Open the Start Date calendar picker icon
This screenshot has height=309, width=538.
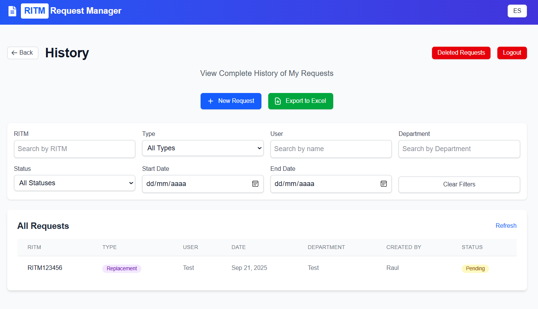pyautogui.click(x=255, y=184)
